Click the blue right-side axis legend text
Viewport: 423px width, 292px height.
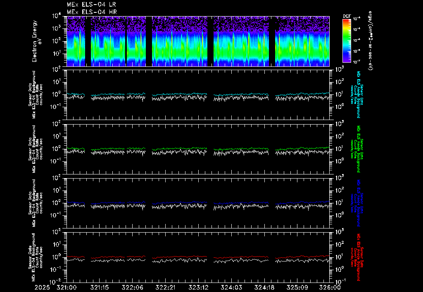(x=358, y=203)
